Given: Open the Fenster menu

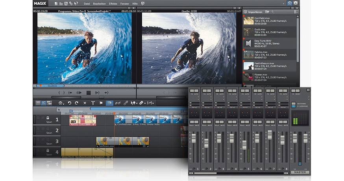Looking at the screenshot, I should pos(125,4).
